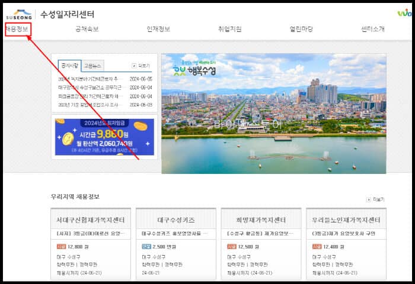The width and height of the screenshot is (415, 284).
Task: Click the hourly-wage badge beside 12,500 원
Action: [x=232, y=247]
